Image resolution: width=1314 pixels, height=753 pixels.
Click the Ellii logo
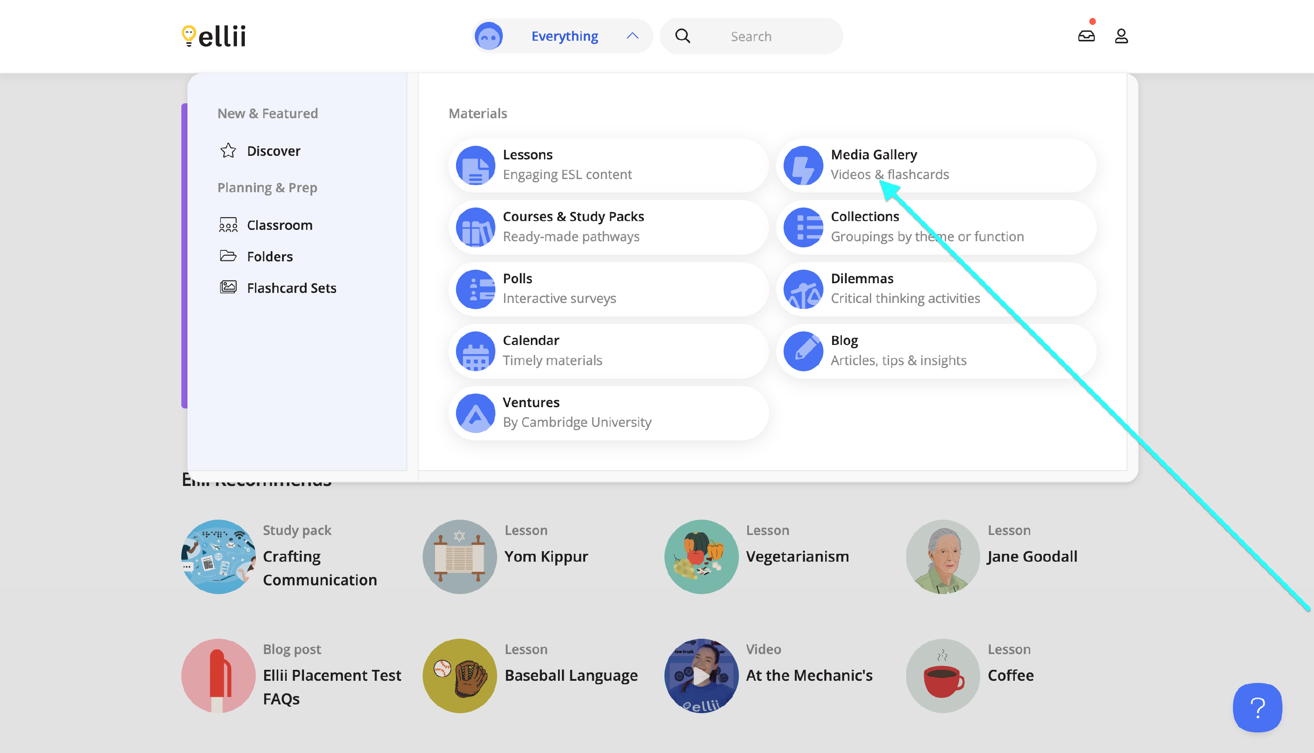214,36
